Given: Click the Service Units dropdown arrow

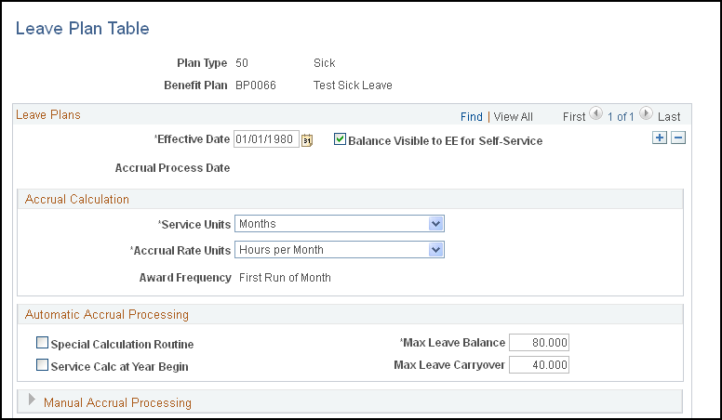Looking at the screenshot, I should 435,224.
